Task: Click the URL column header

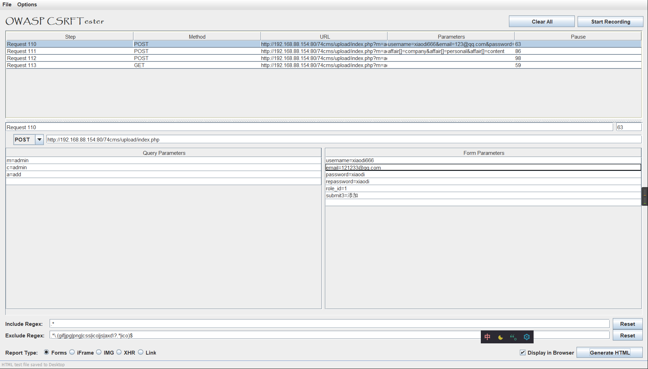Action: [x=324, y=37]
